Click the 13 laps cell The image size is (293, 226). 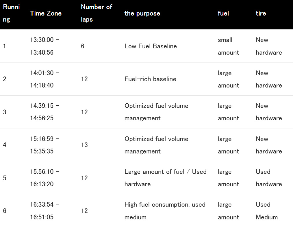click(x=84, y=145)
